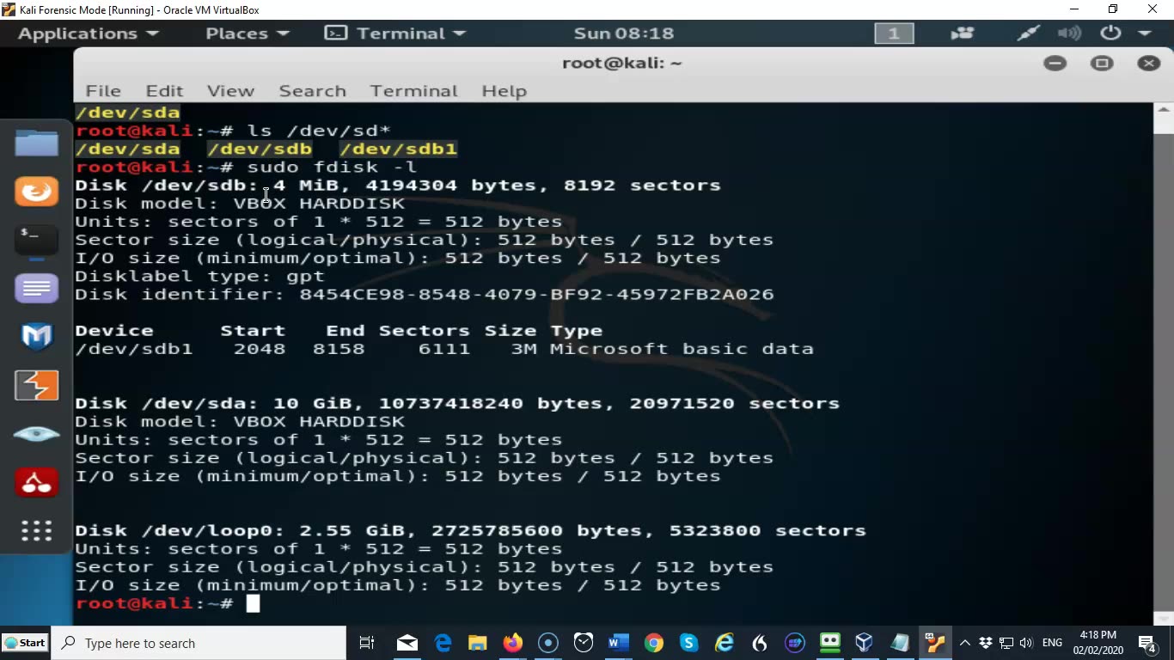1174x660 pixels.
Task: Open notifications from the action center icon
Action: point(1146,642)
